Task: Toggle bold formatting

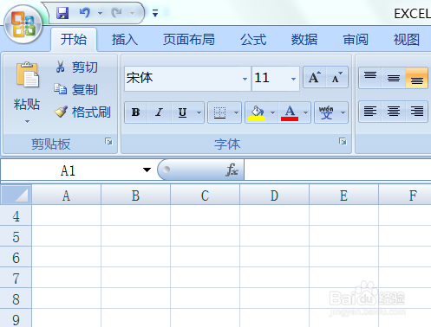Action: (136, 112)
